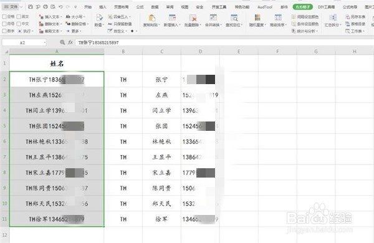374x243 pixels.
Task: Tick the 中文 checkbox
Action: coord(19,24)
